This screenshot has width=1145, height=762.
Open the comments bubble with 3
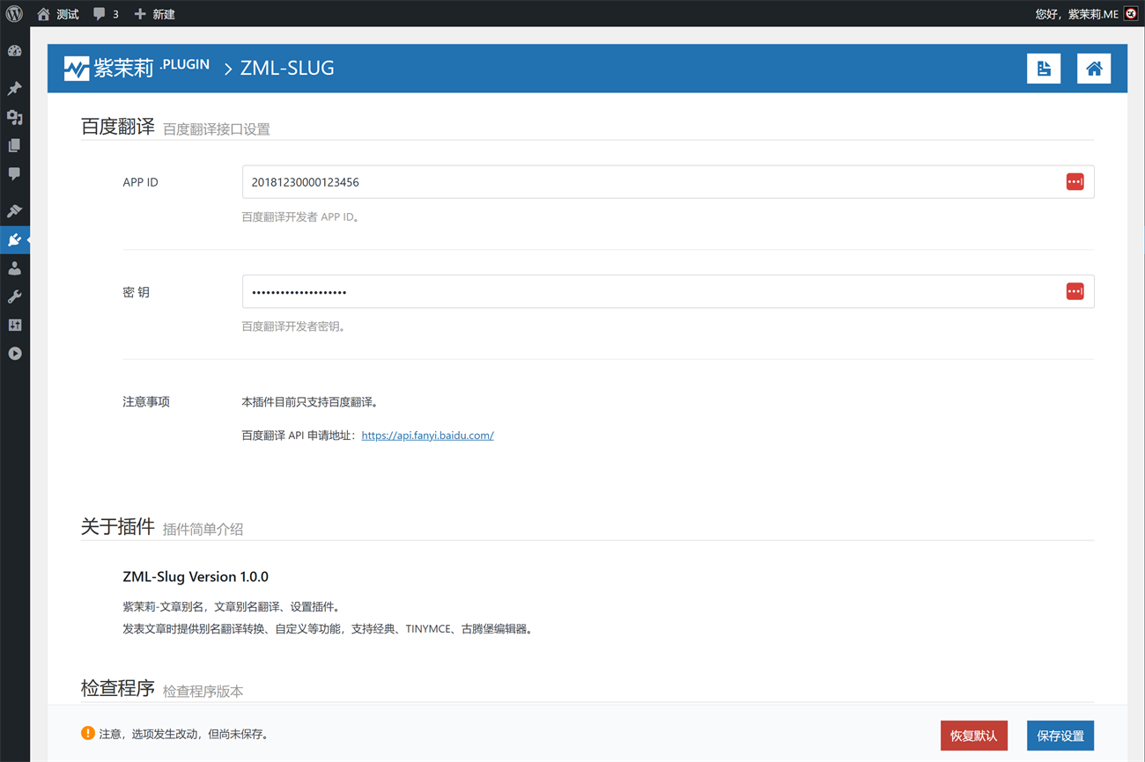(x=106, y=14)
